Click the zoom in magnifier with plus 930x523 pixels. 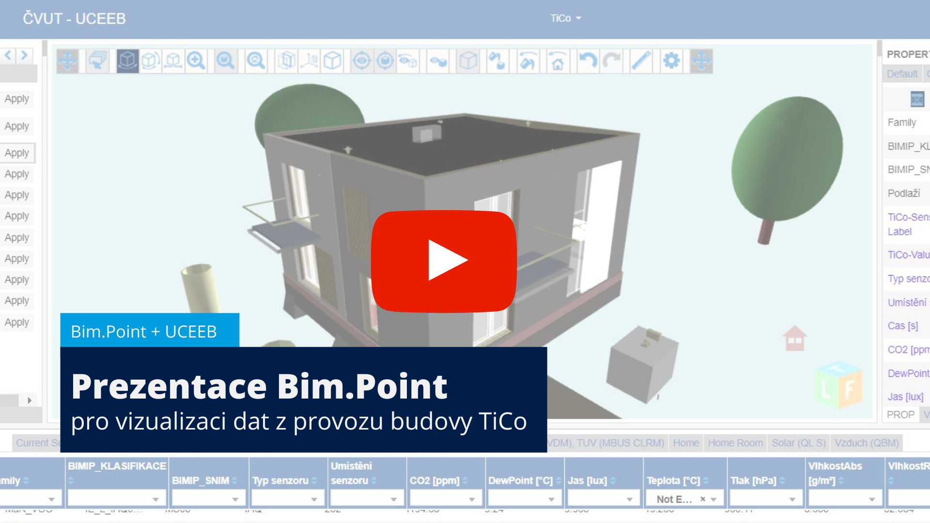[x=196, y=61]
